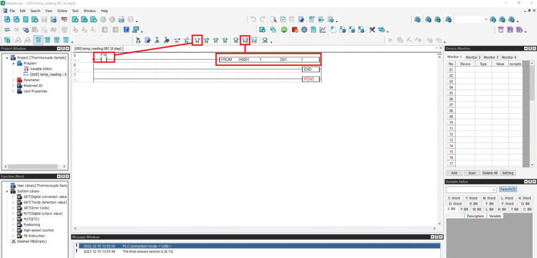Expand the High-speed counter node
The width and height of the screenshot is (537, 258).
point(13,230)
